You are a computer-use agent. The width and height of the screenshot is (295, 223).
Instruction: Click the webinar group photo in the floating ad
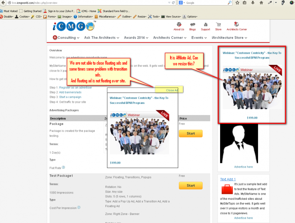coord(139,132)
